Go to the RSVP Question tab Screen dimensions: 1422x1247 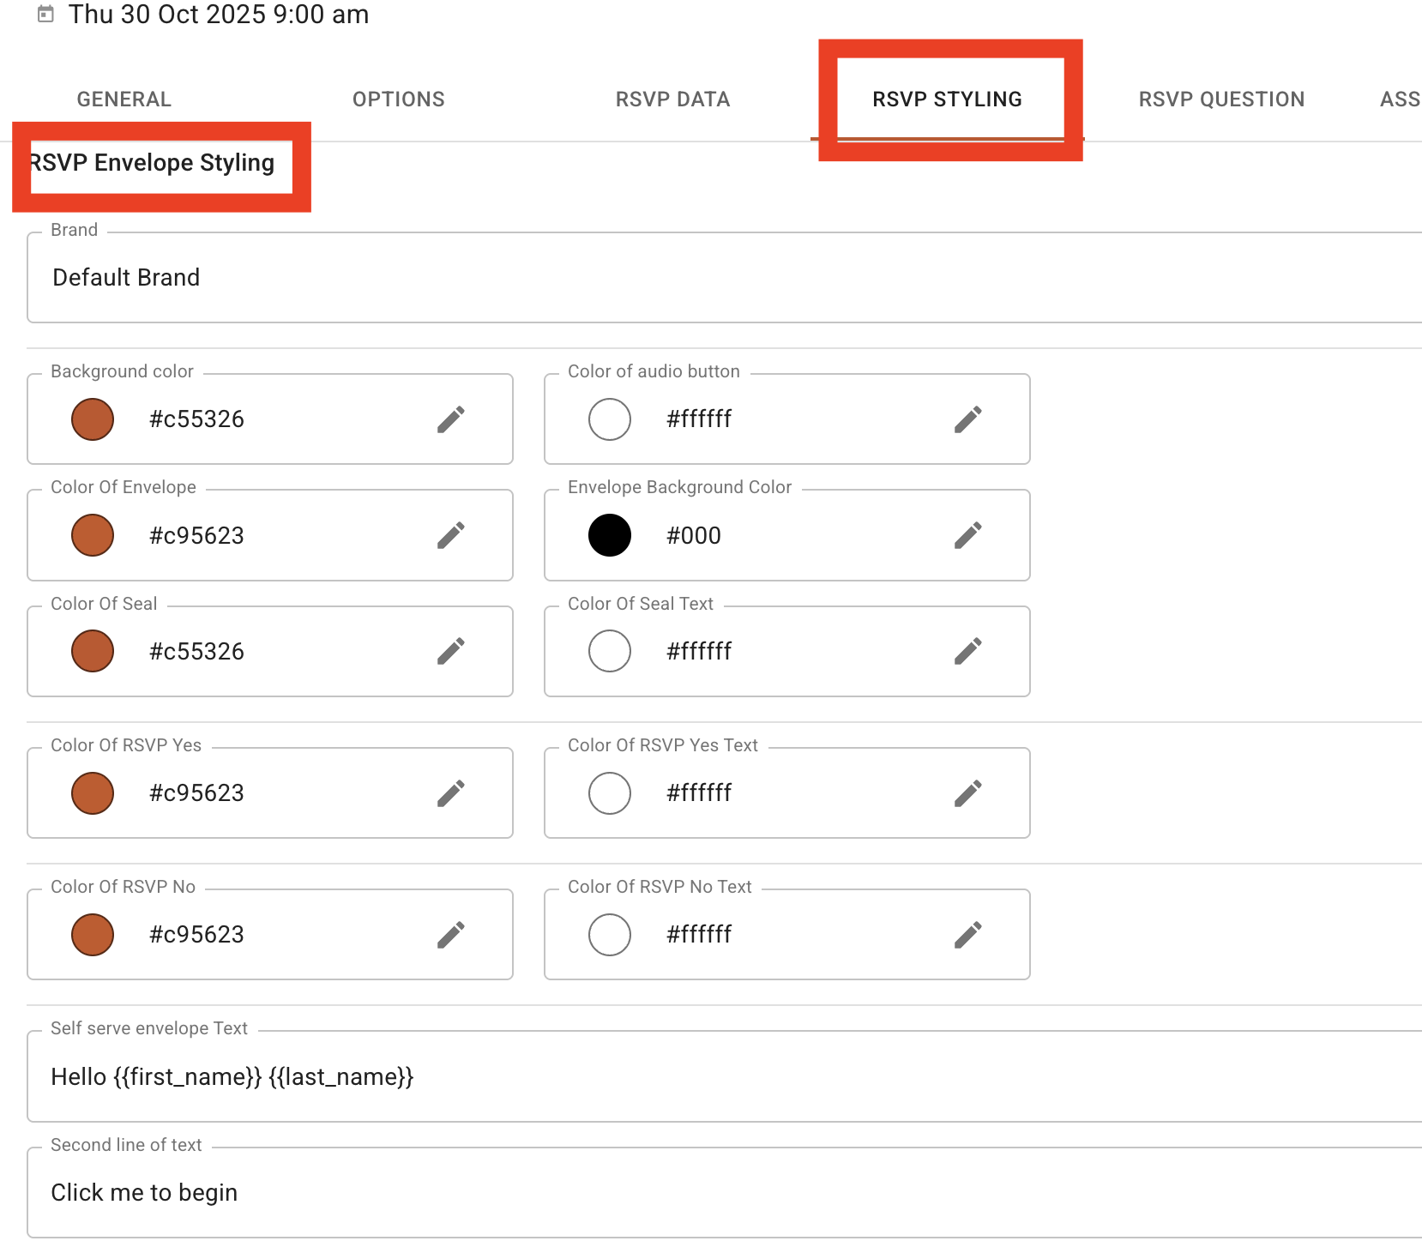[x=1221, y=99]
